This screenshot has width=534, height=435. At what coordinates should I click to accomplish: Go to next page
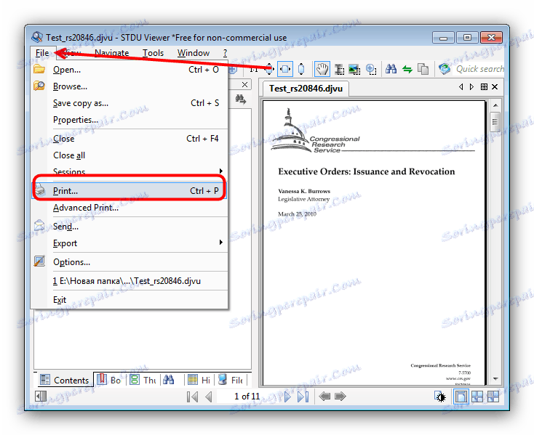[287, 397]
